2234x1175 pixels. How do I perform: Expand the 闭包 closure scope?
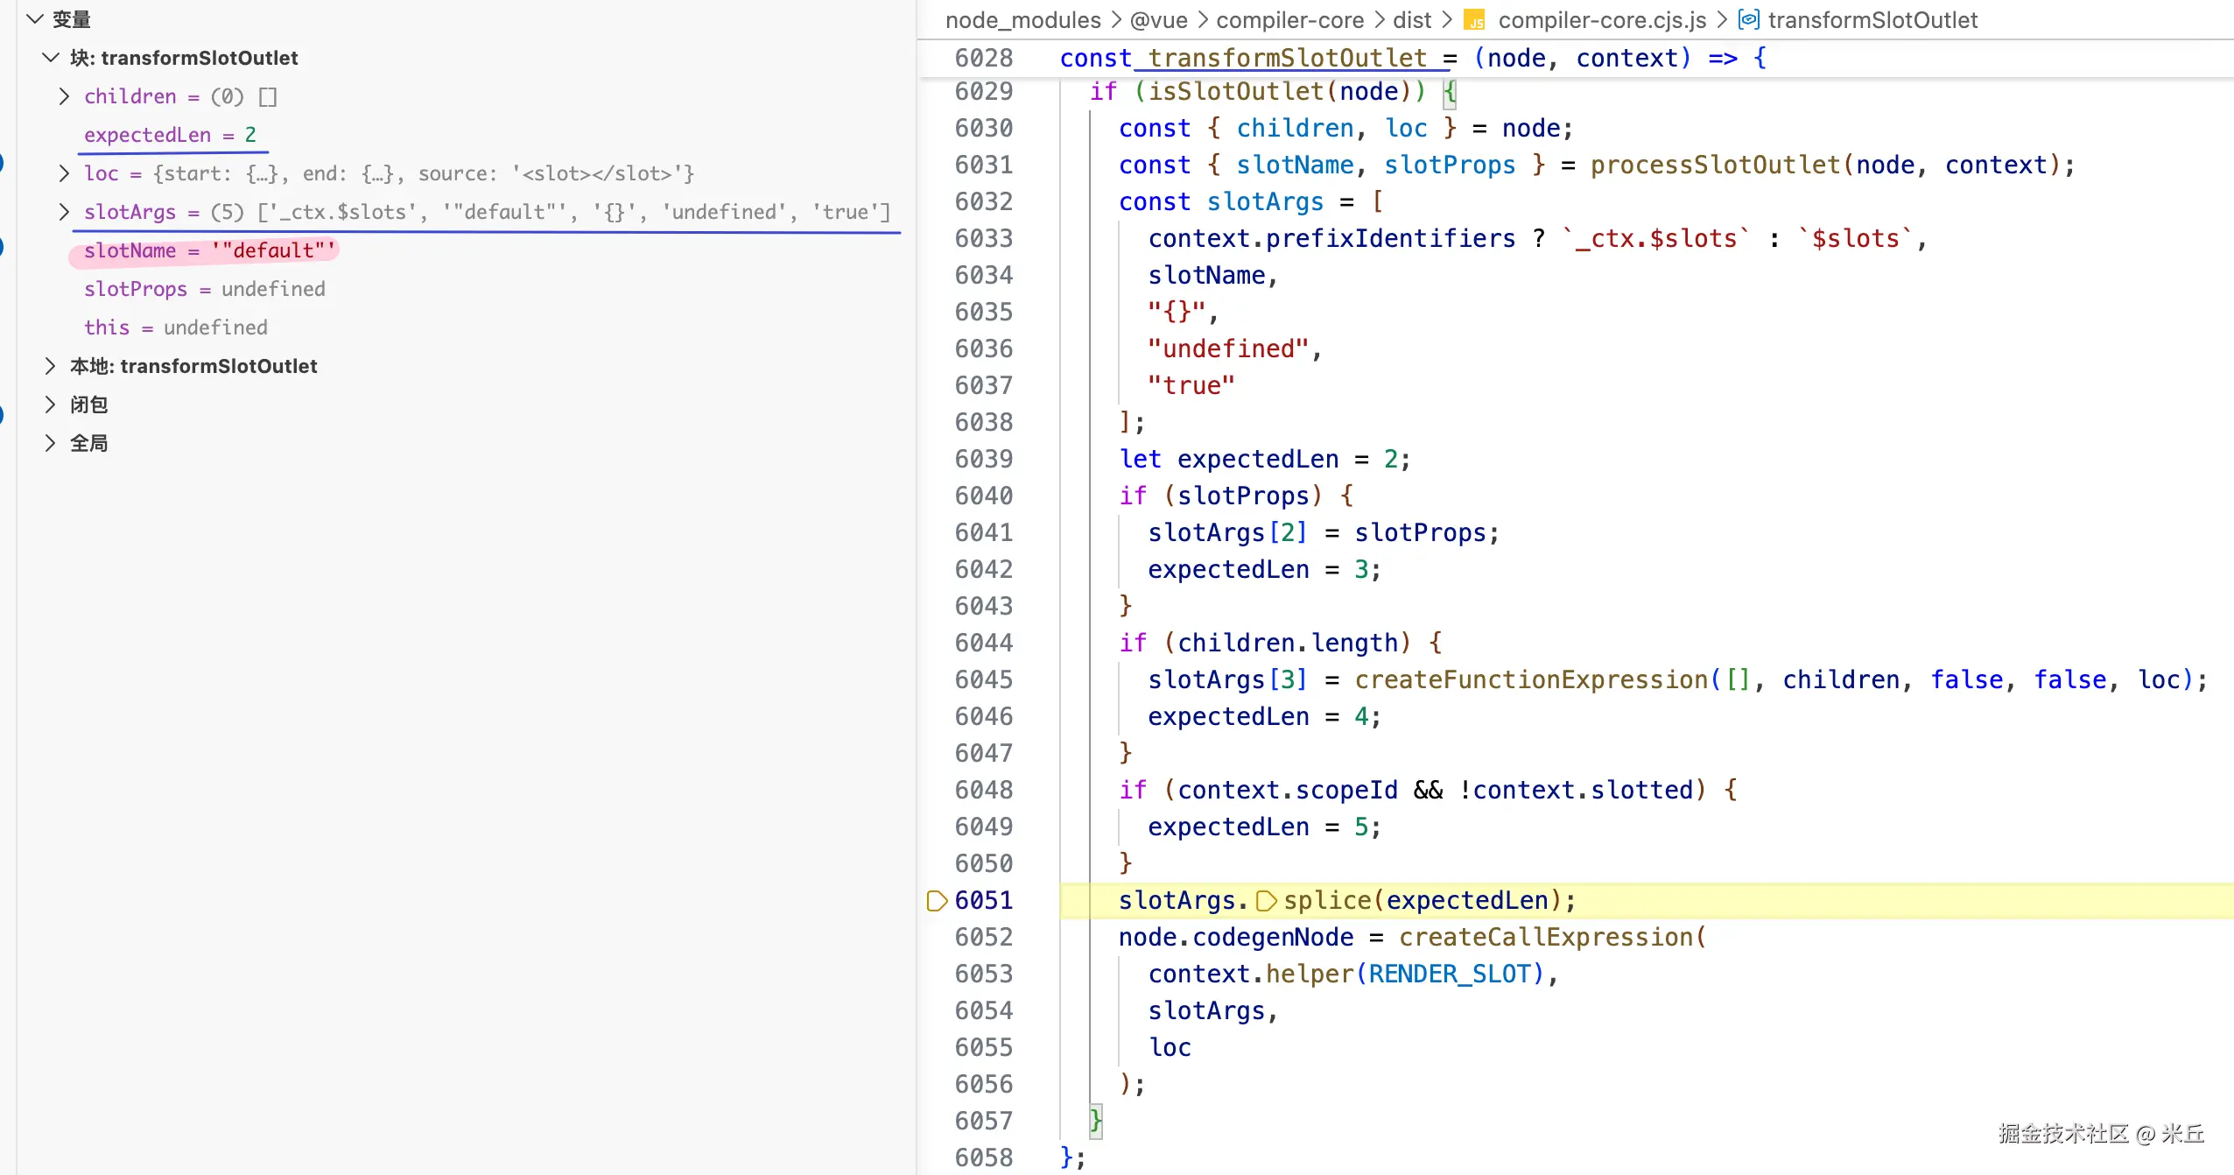coord(51,405)
